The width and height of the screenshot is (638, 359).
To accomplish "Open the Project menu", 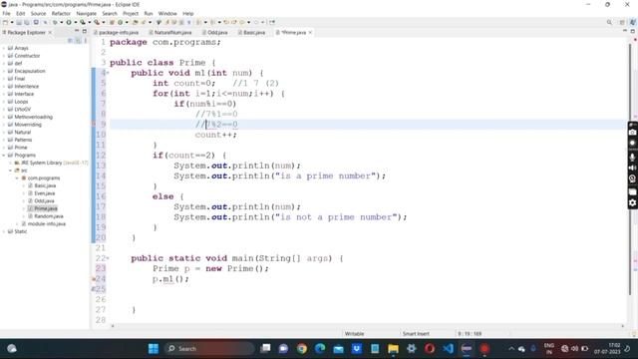I will 131,13.
